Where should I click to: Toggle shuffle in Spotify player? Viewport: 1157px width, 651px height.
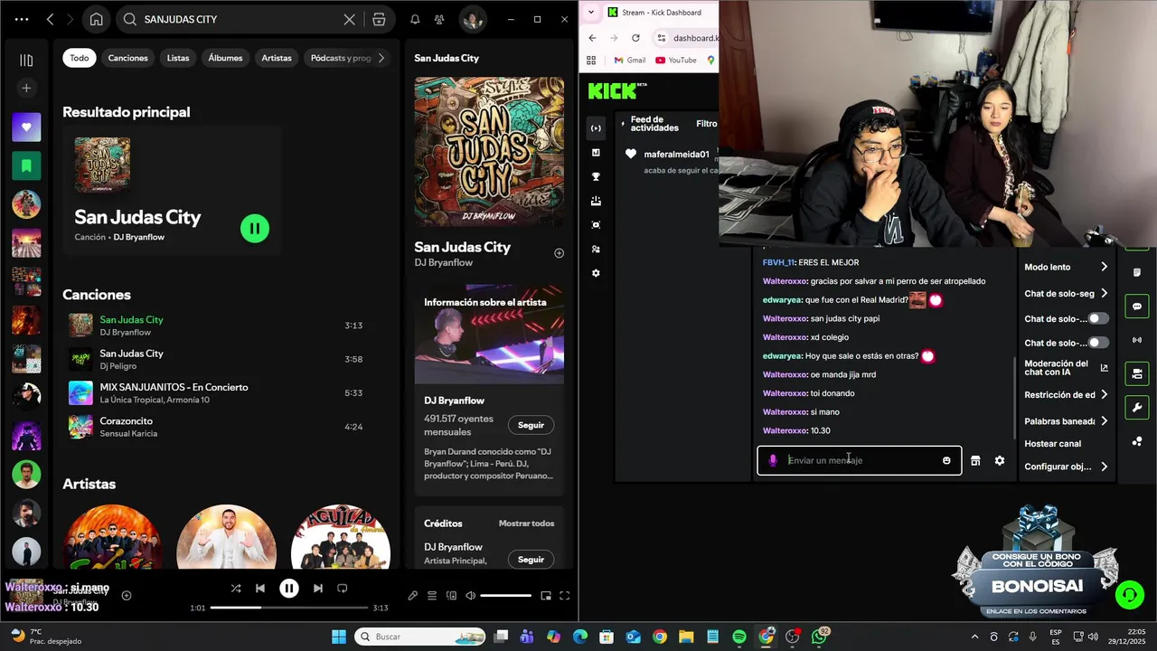click(x=236, y=589)
